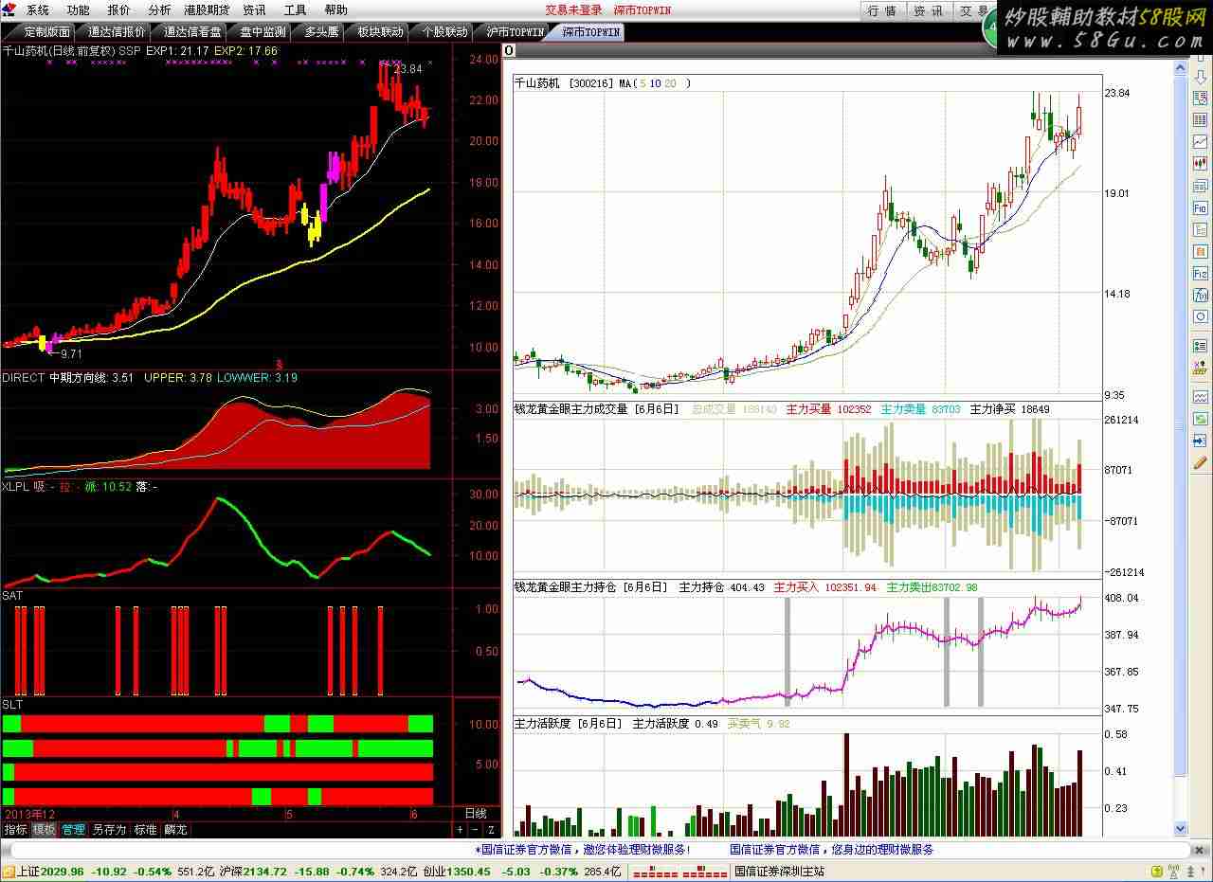Click the line chart icon in right sidebar
Screen dimensions: 1213x882
(1200, 142)
